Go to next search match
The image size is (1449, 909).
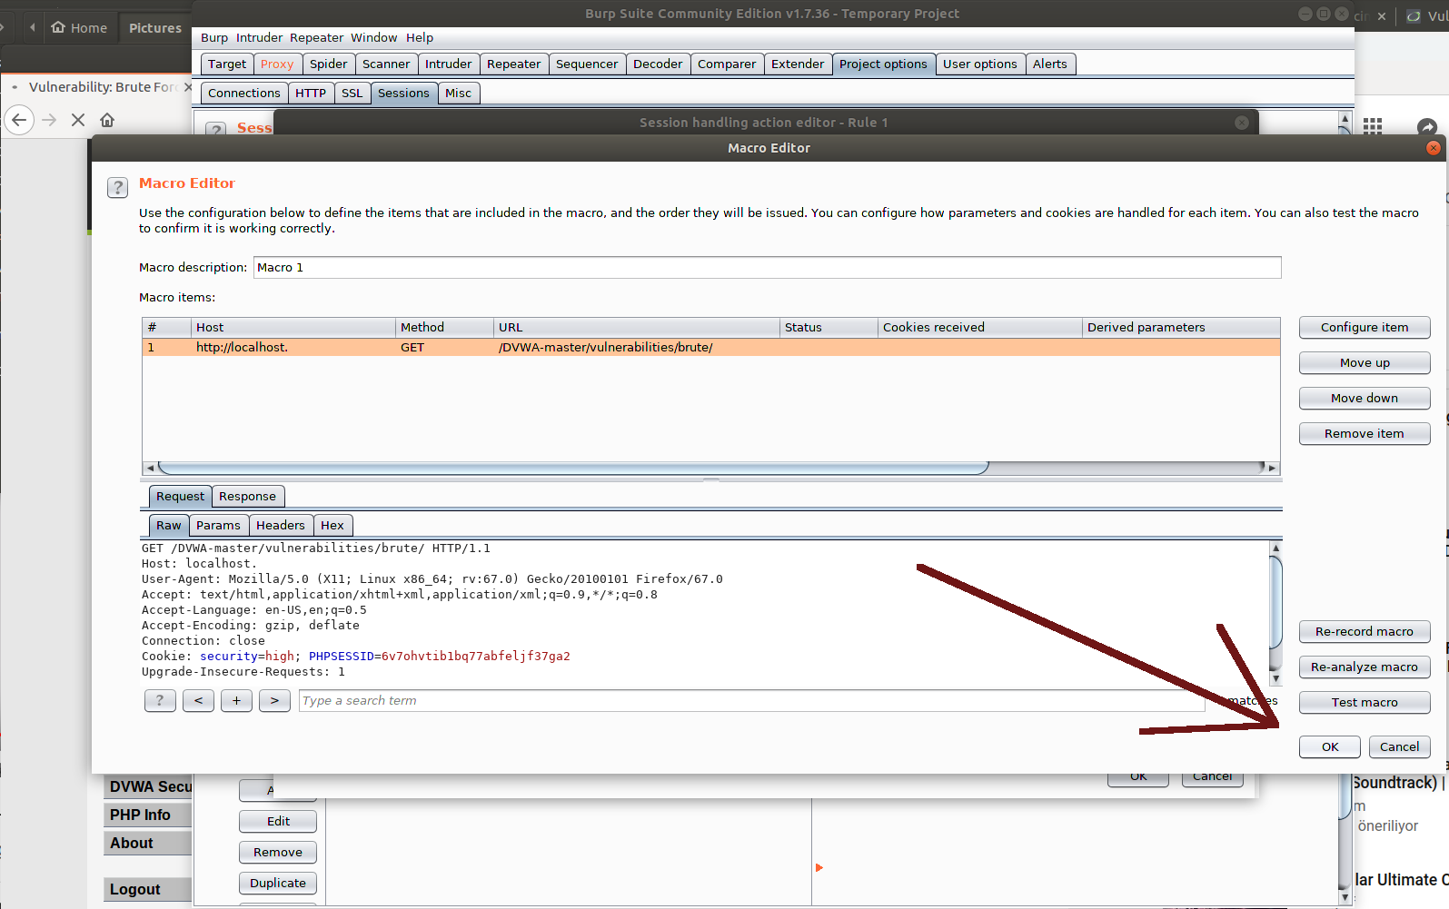click(274, 701)
